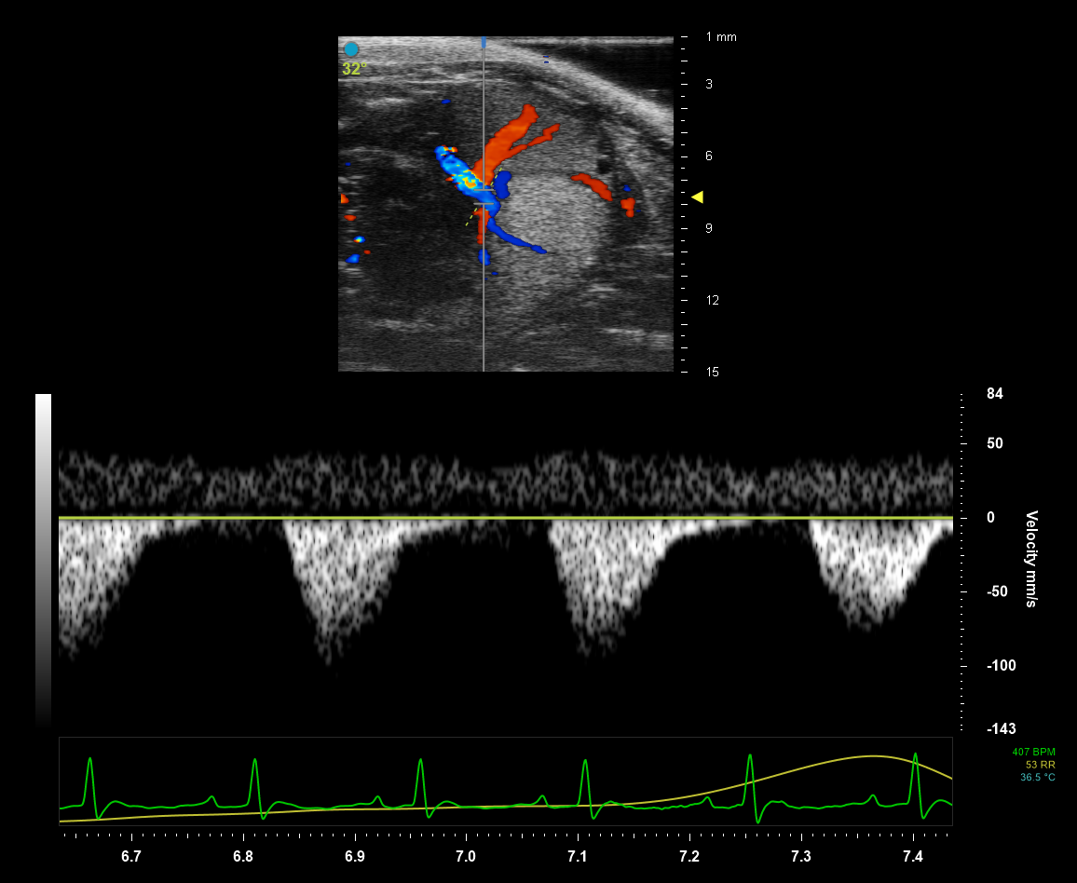The width and height of the screenshot is (1077, 883).
Task: Select the 6.7 time axis label
Action: point(131,856)
